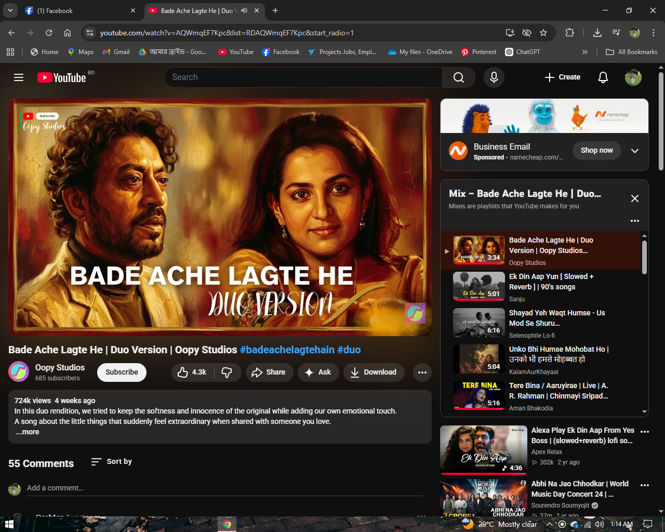
Task: Bookmark this page with the star
Action: (543, 33)
